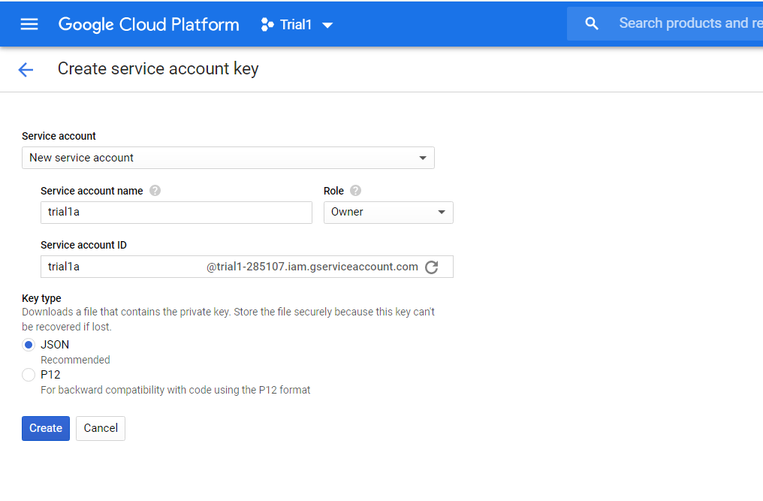Click the Recommended text under JSON
This screenshot has width=763, height=501.
(75, 360)
